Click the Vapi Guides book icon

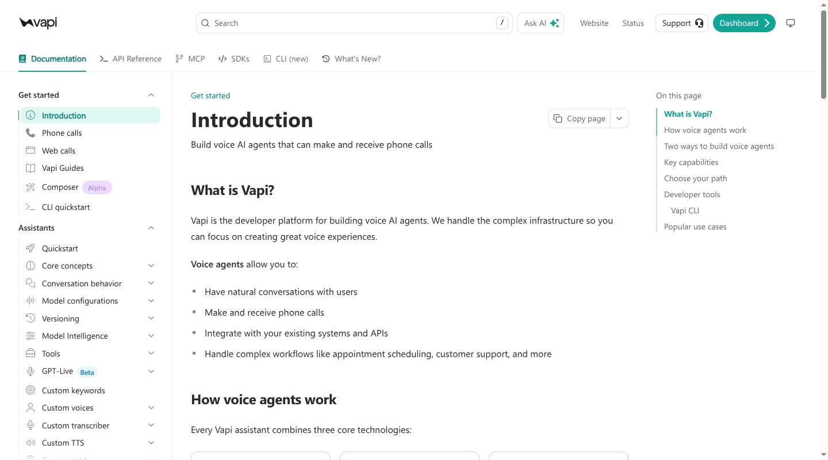tap(30, 168)
